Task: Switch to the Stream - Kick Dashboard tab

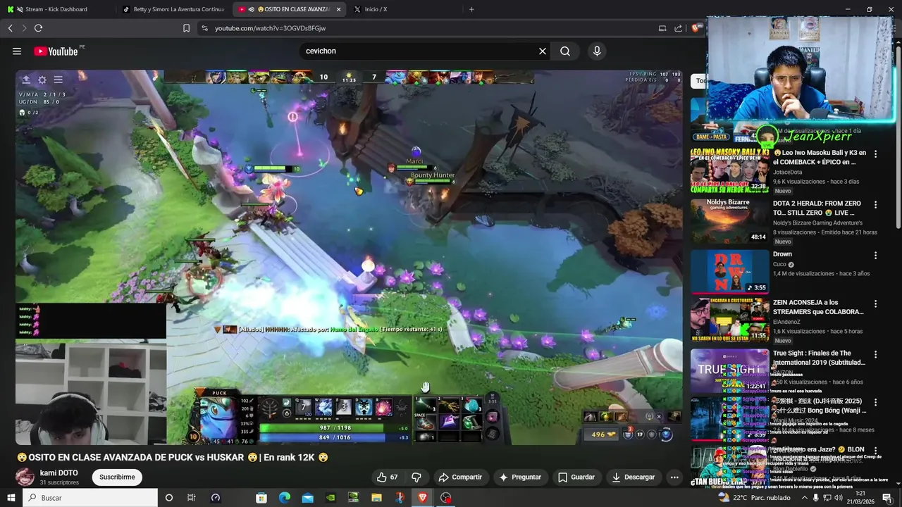Action: [56, 9]
